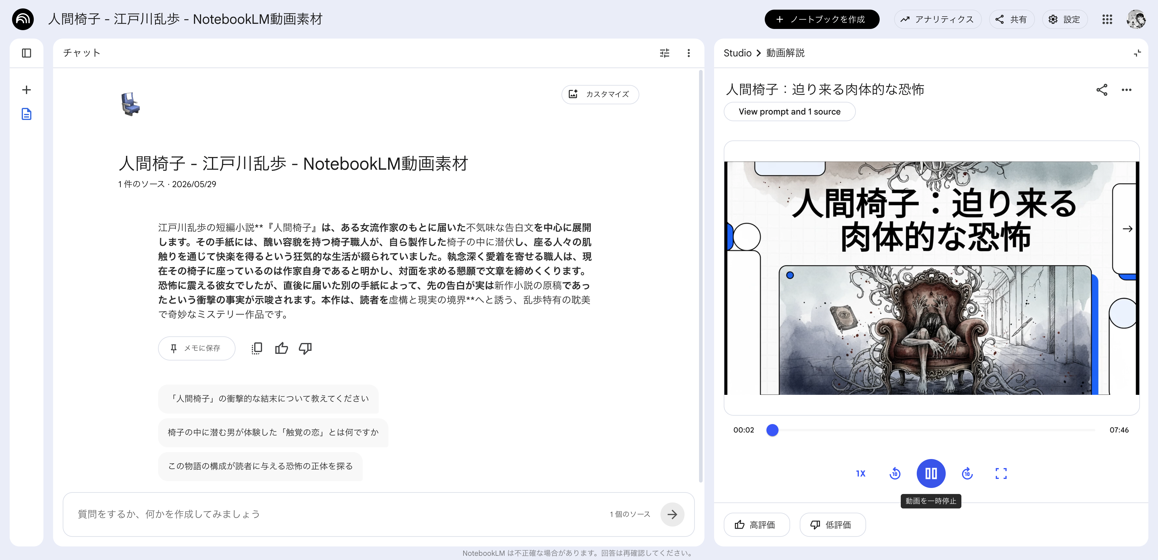1158x560 pixels.
Task: Open the document source icon in sidebar
Action: (27, 114)
